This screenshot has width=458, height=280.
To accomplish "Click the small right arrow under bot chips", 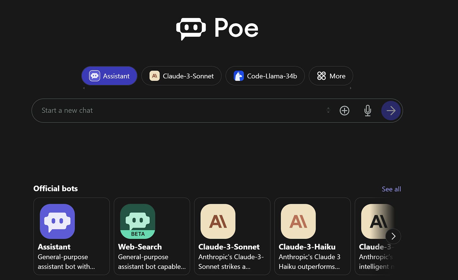I will pyautogui.click(x=350, y=88).
